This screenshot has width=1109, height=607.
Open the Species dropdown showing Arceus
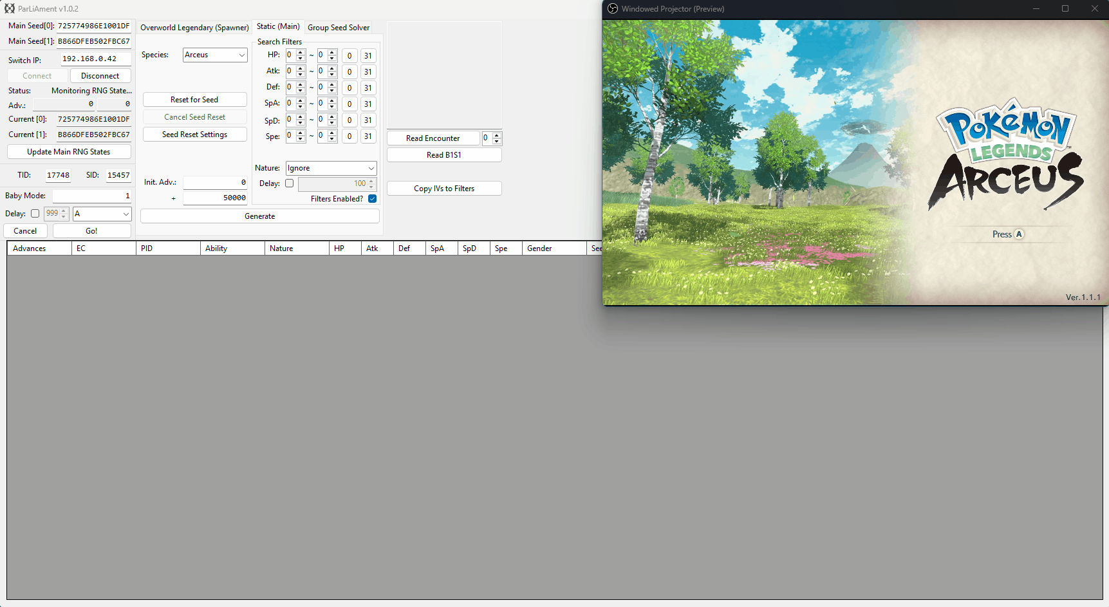click(x=215, y=55)
